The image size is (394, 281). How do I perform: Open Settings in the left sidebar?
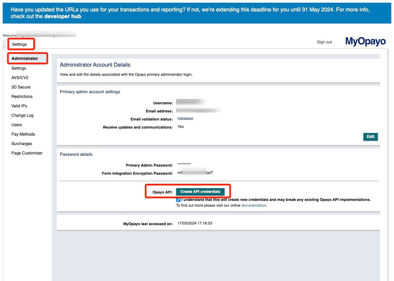(19, 68)
